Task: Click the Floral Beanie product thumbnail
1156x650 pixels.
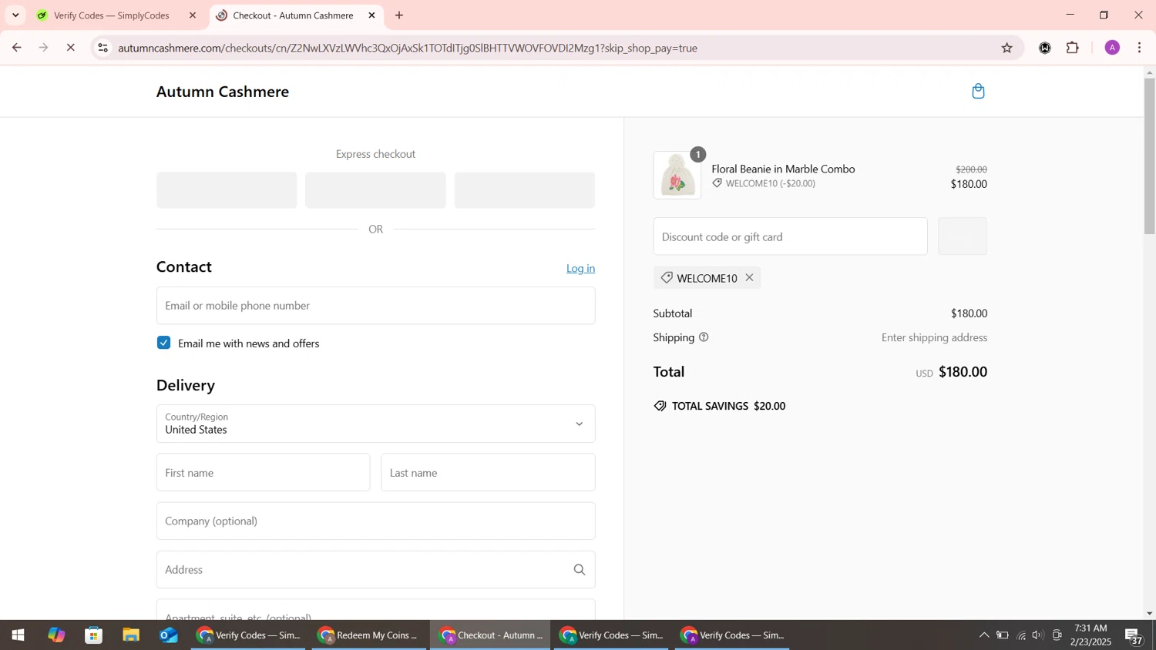Action: (677, 176)
